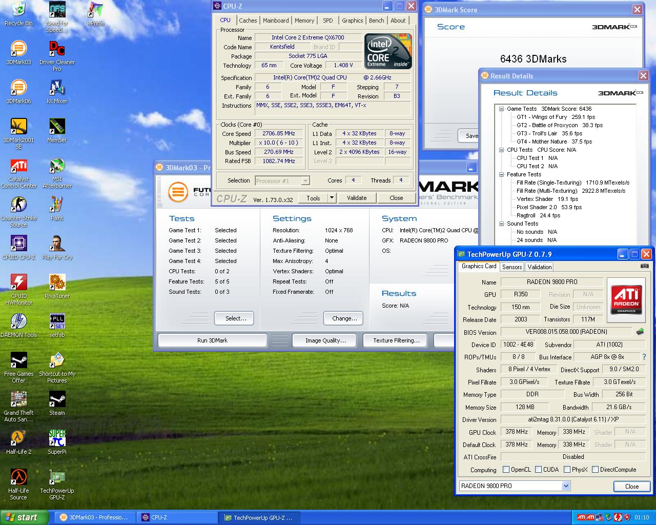Collapse the CPU Tests tree node

click(x=501, y=150)
